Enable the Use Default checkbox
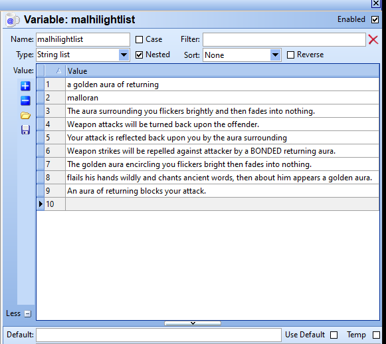The width and height of the screenshot is (386, 344). coord(334,335)
